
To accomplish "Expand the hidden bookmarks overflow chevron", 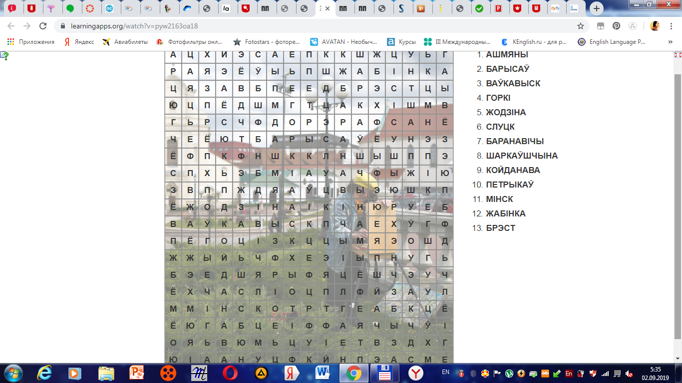I will [670, 42].
